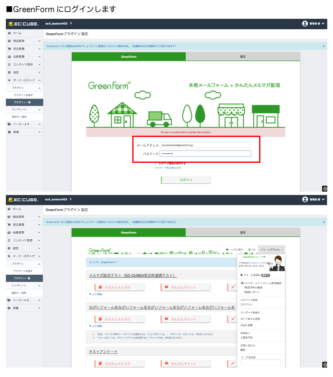Choose 配信予約の確認 from the GreenForm menu
The width and height of the screenshot is (333, 377).
[253, 288]
